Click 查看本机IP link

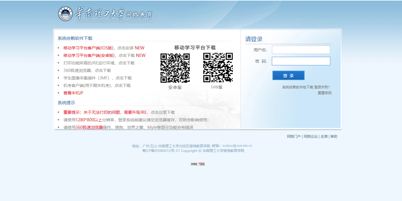(73, 93)
